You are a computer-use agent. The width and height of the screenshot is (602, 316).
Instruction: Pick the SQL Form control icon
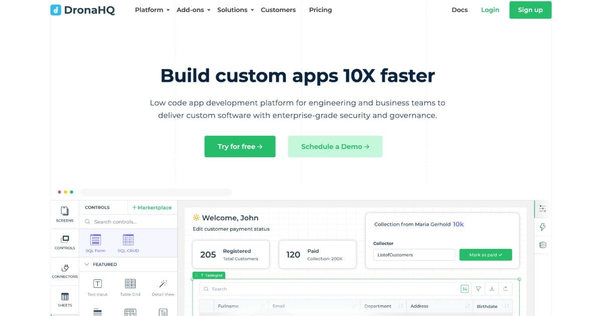pos(95,240)
